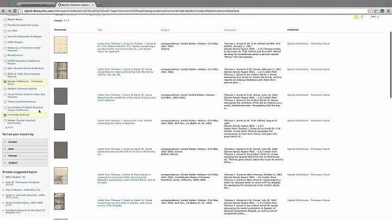Open letter concerning battle of Bull Run
Viewport: 392px width, 220px height.
[x=125, y=122]
